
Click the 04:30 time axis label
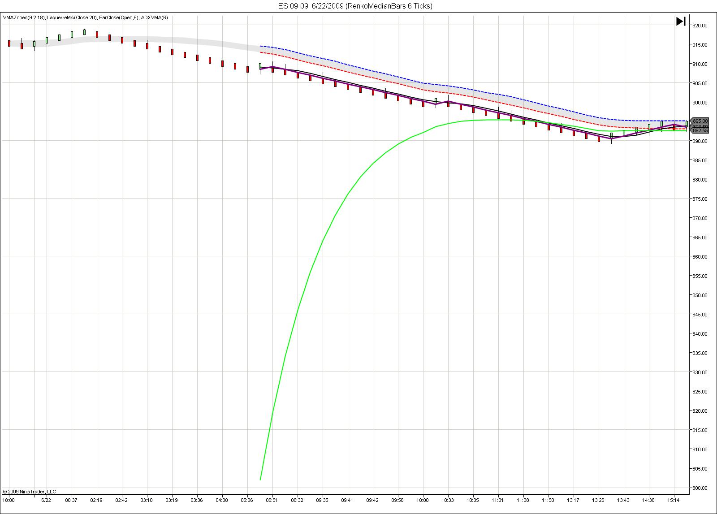tap(222, 500)
